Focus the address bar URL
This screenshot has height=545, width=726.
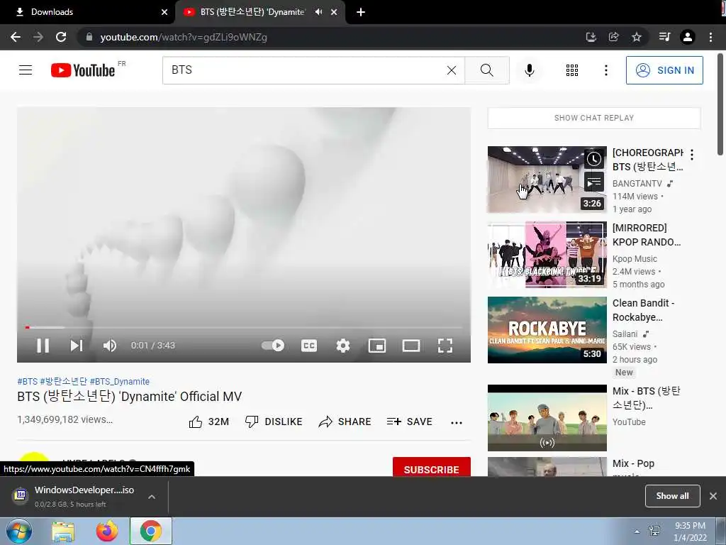tap(184, 37)
